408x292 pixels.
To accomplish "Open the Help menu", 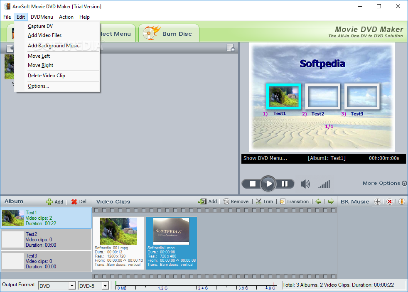I will tap(84, 17).
